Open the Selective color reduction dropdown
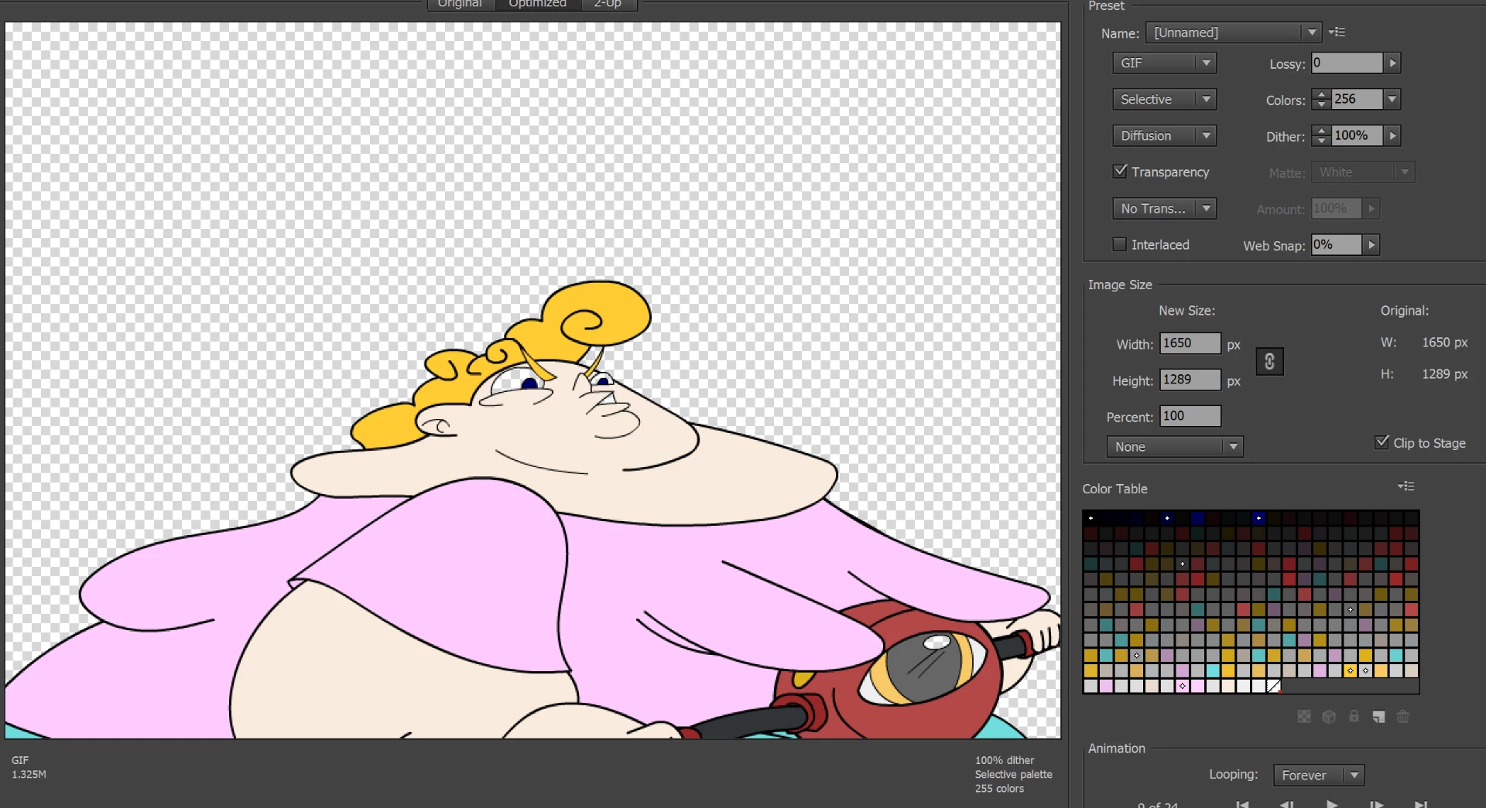 pyautogui.click(x=1164, y=99)
